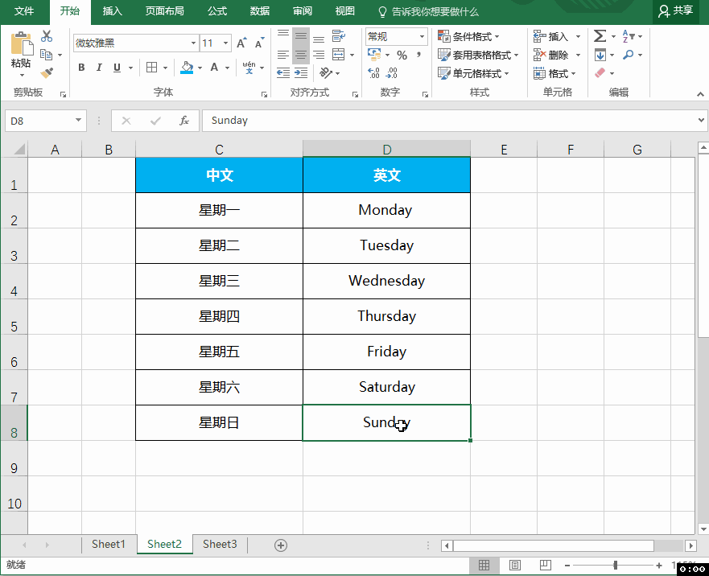
Task: Expand the Name Box dropdown arrow
Action: pyautogui.click(x=78, y=120)
